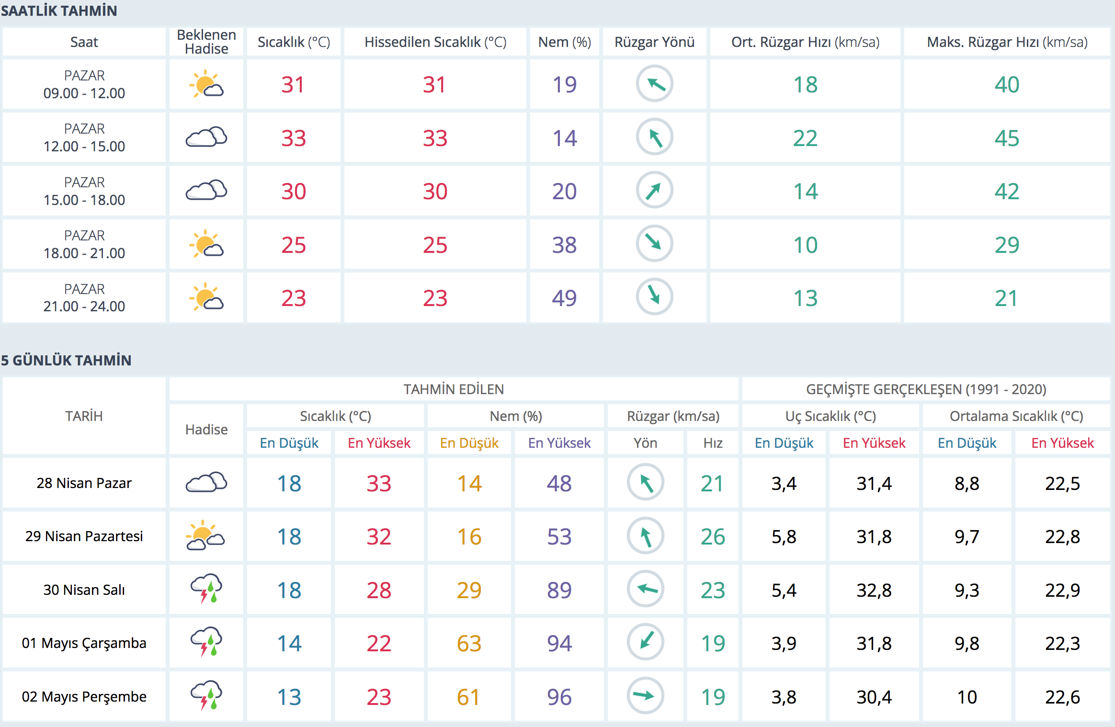
Task: Click wind direction icon for 30 Nisan Salı
Action: coord(645,589)
